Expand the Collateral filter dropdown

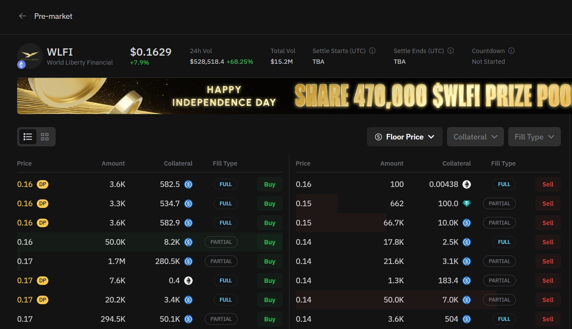[475, 137]
